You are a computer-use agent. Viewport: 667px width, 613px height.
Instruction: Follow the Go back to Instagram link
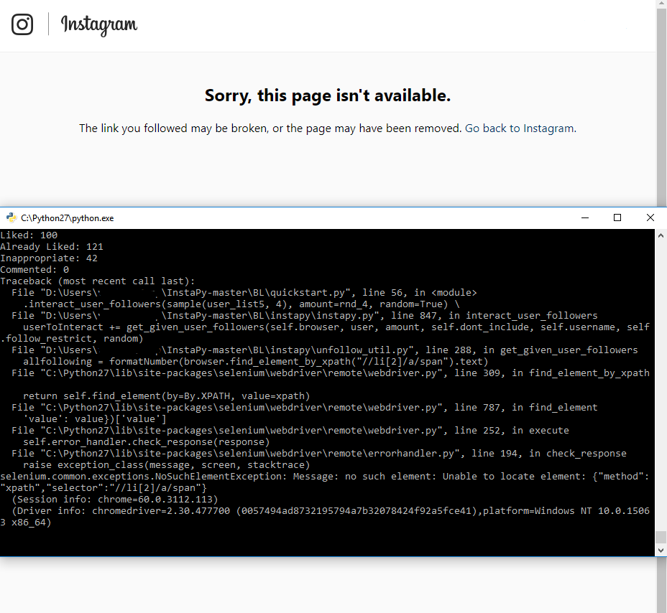(x=520, y=128)
